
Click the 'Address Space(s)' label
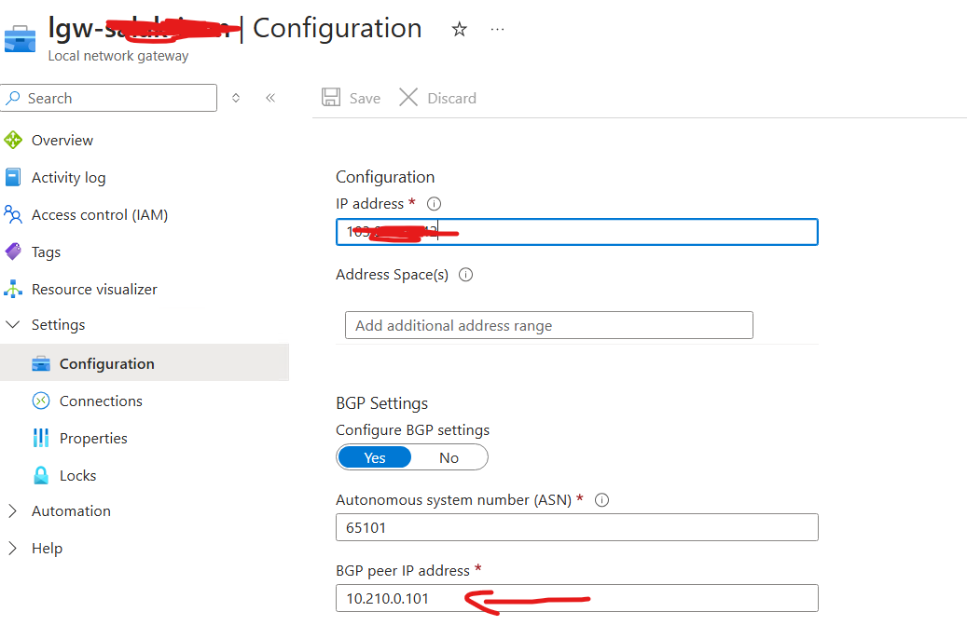click(393, 275)
